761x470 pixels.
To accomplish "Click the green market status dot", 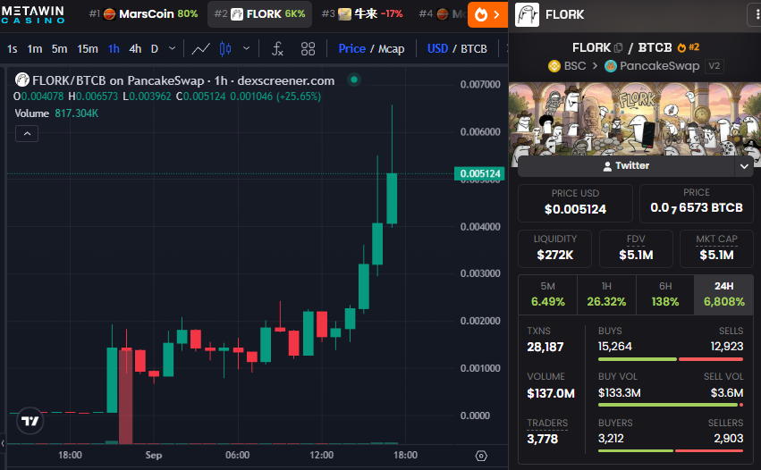I will 354,80.
